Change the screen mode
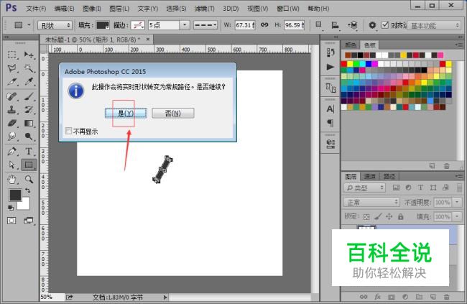Image resolution: width=467 pixels, height=304 pixels. coord(29,221)
